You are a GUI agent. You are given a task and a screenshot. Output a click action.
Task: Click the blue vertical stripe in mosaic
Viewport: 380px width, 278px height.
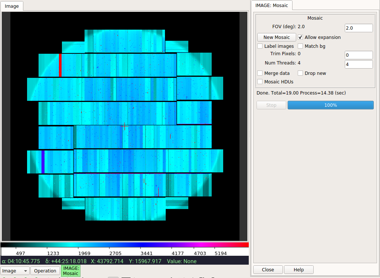click(x=43, y=162)
